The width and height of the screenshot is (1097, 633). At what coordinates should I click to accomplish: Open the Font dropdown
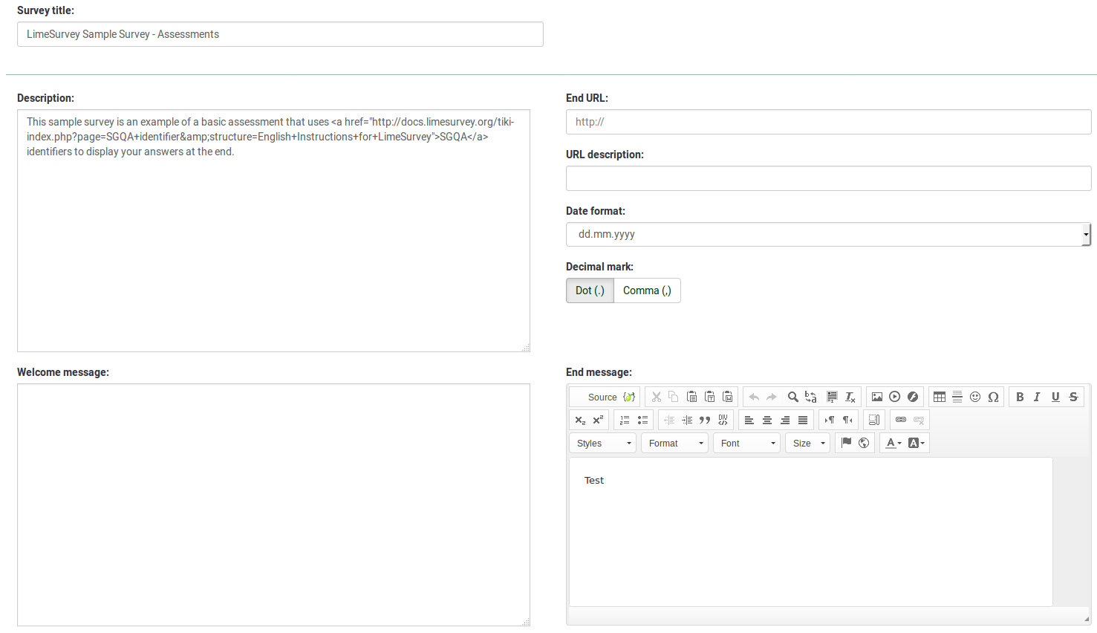coord(748,443)
